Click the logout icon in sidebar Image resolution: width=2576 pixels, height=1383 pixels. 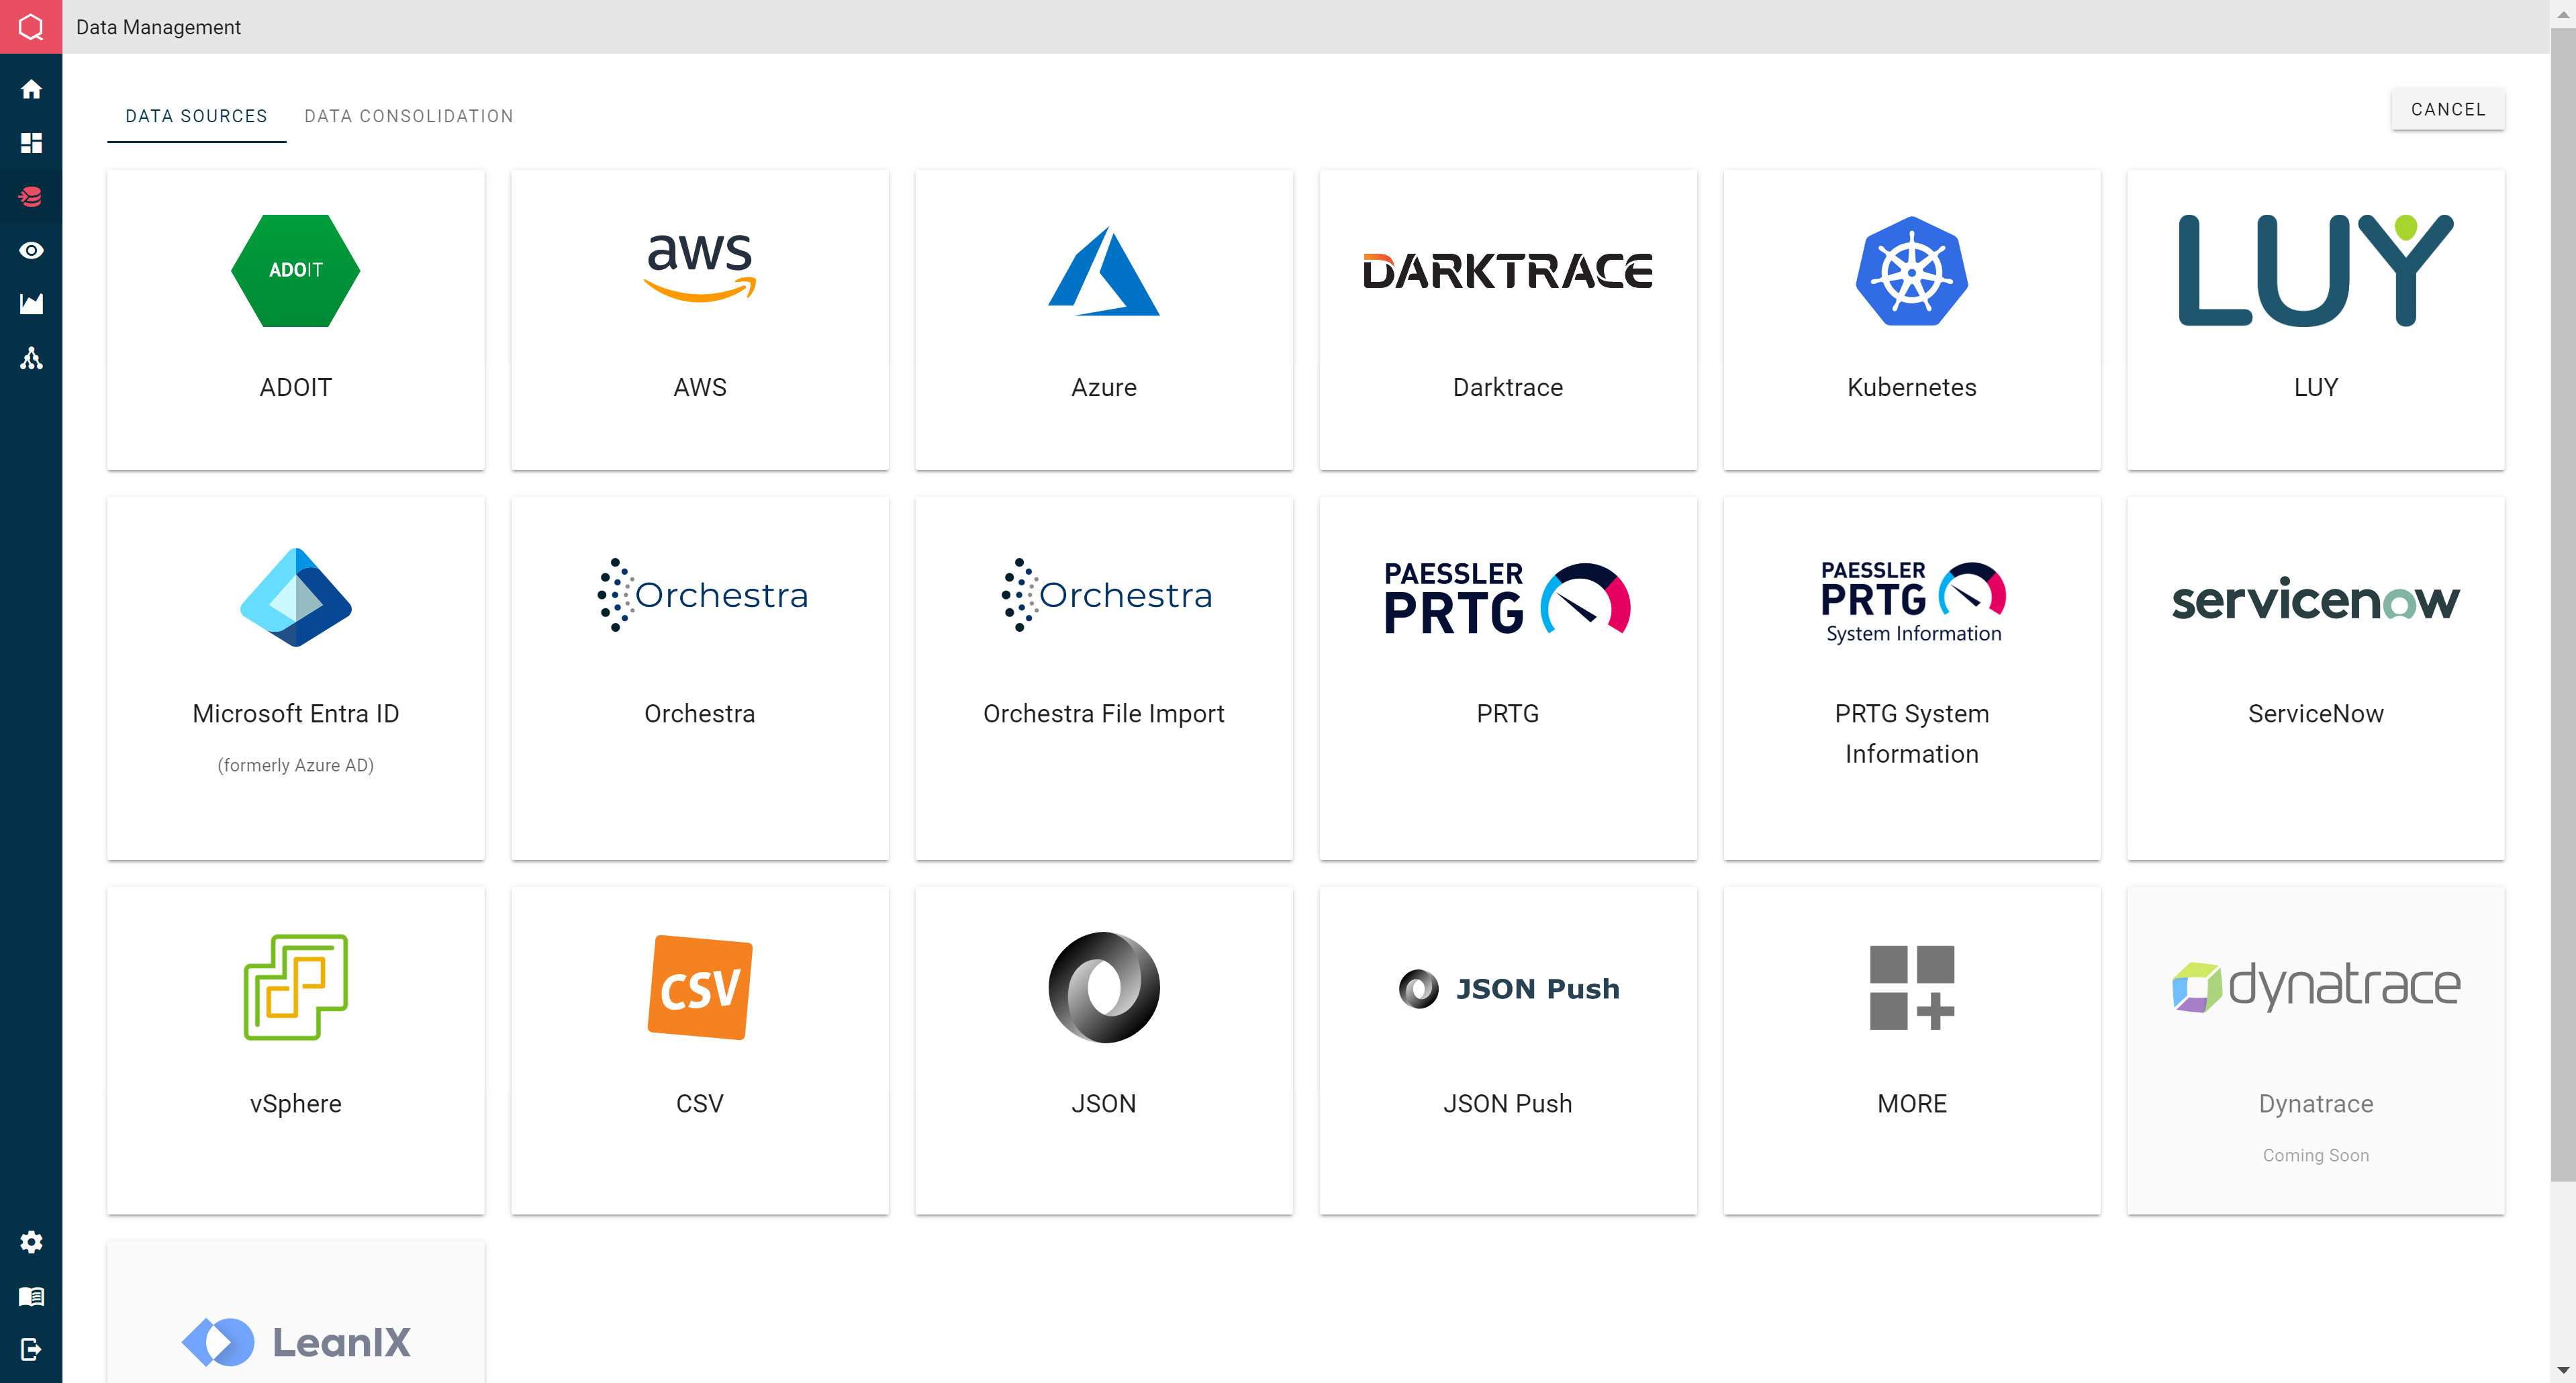click(x=31, y=1350)
